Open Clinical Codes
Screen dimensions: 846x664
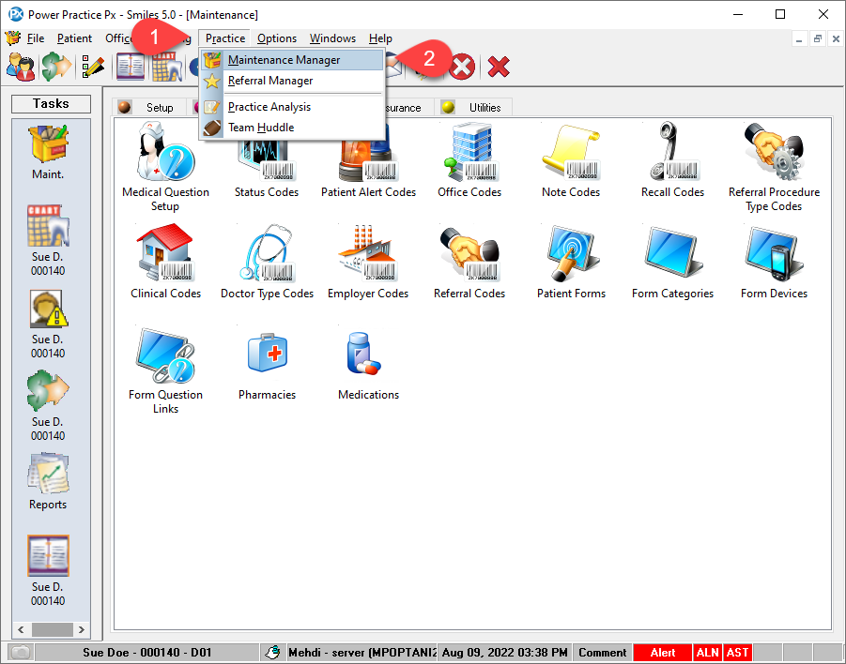point(165,262)
